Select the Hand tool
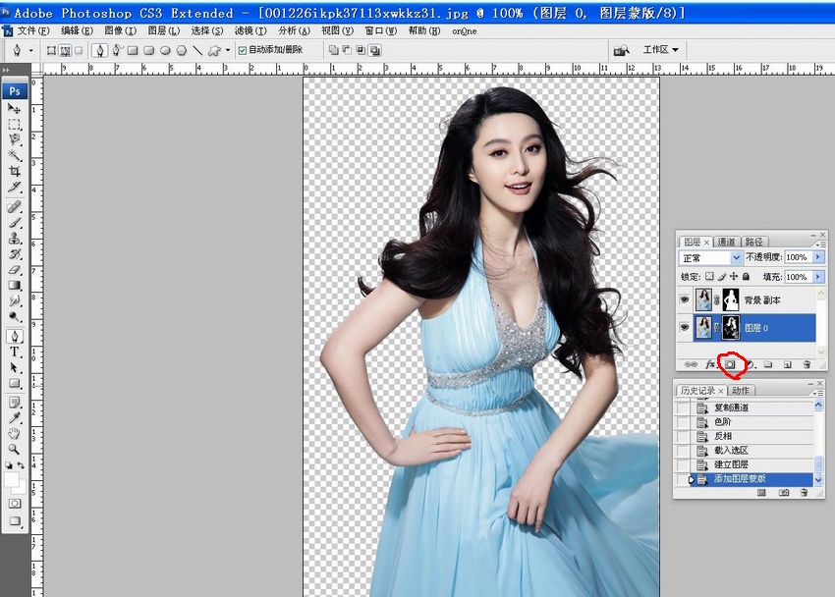The width and height of the screenshot is (835, 597). 15,432
